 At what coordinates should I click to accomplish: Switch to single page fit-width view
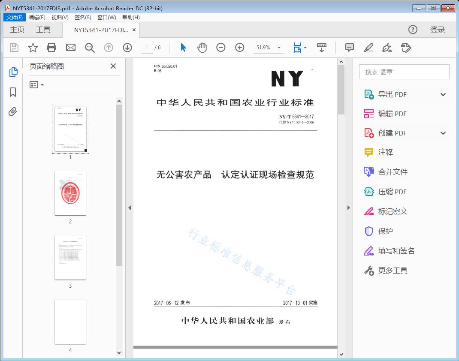(297, 48)
